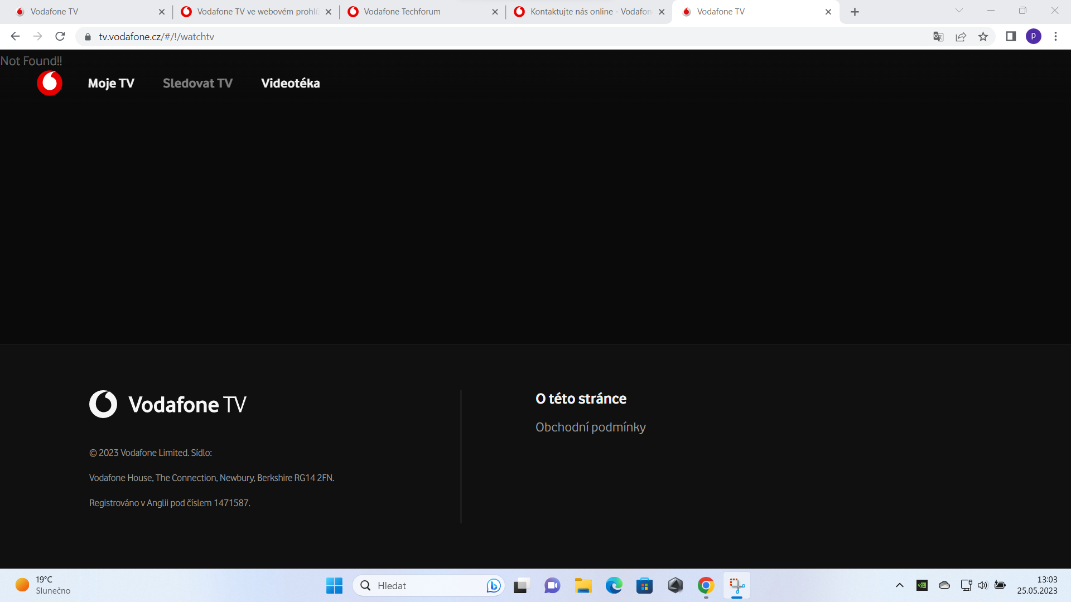Open File Explorer from the taskbar

583,585
